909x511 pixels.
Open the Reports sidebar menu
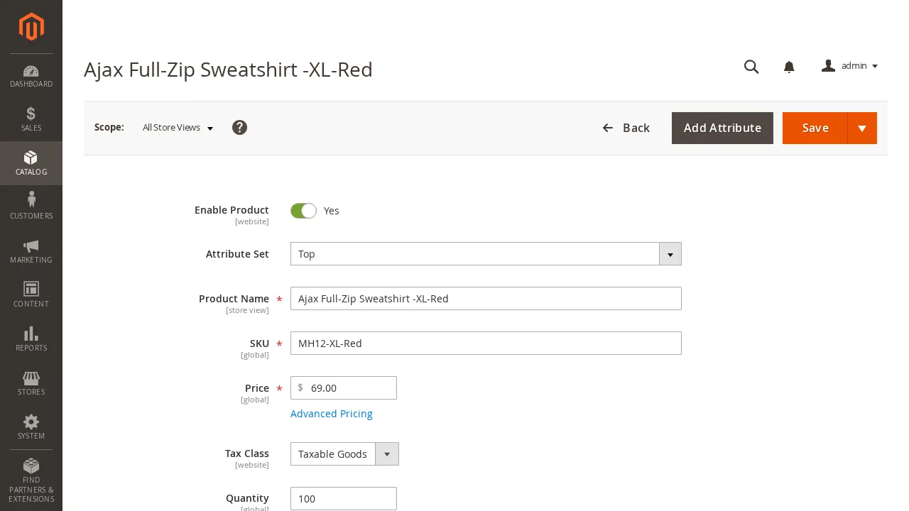31,339
